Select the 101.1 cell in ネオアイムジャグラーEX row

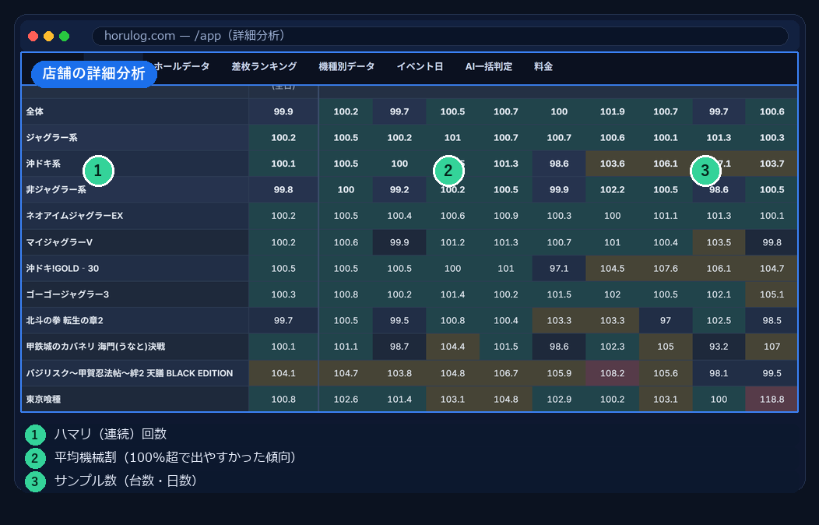coord(666,216)
